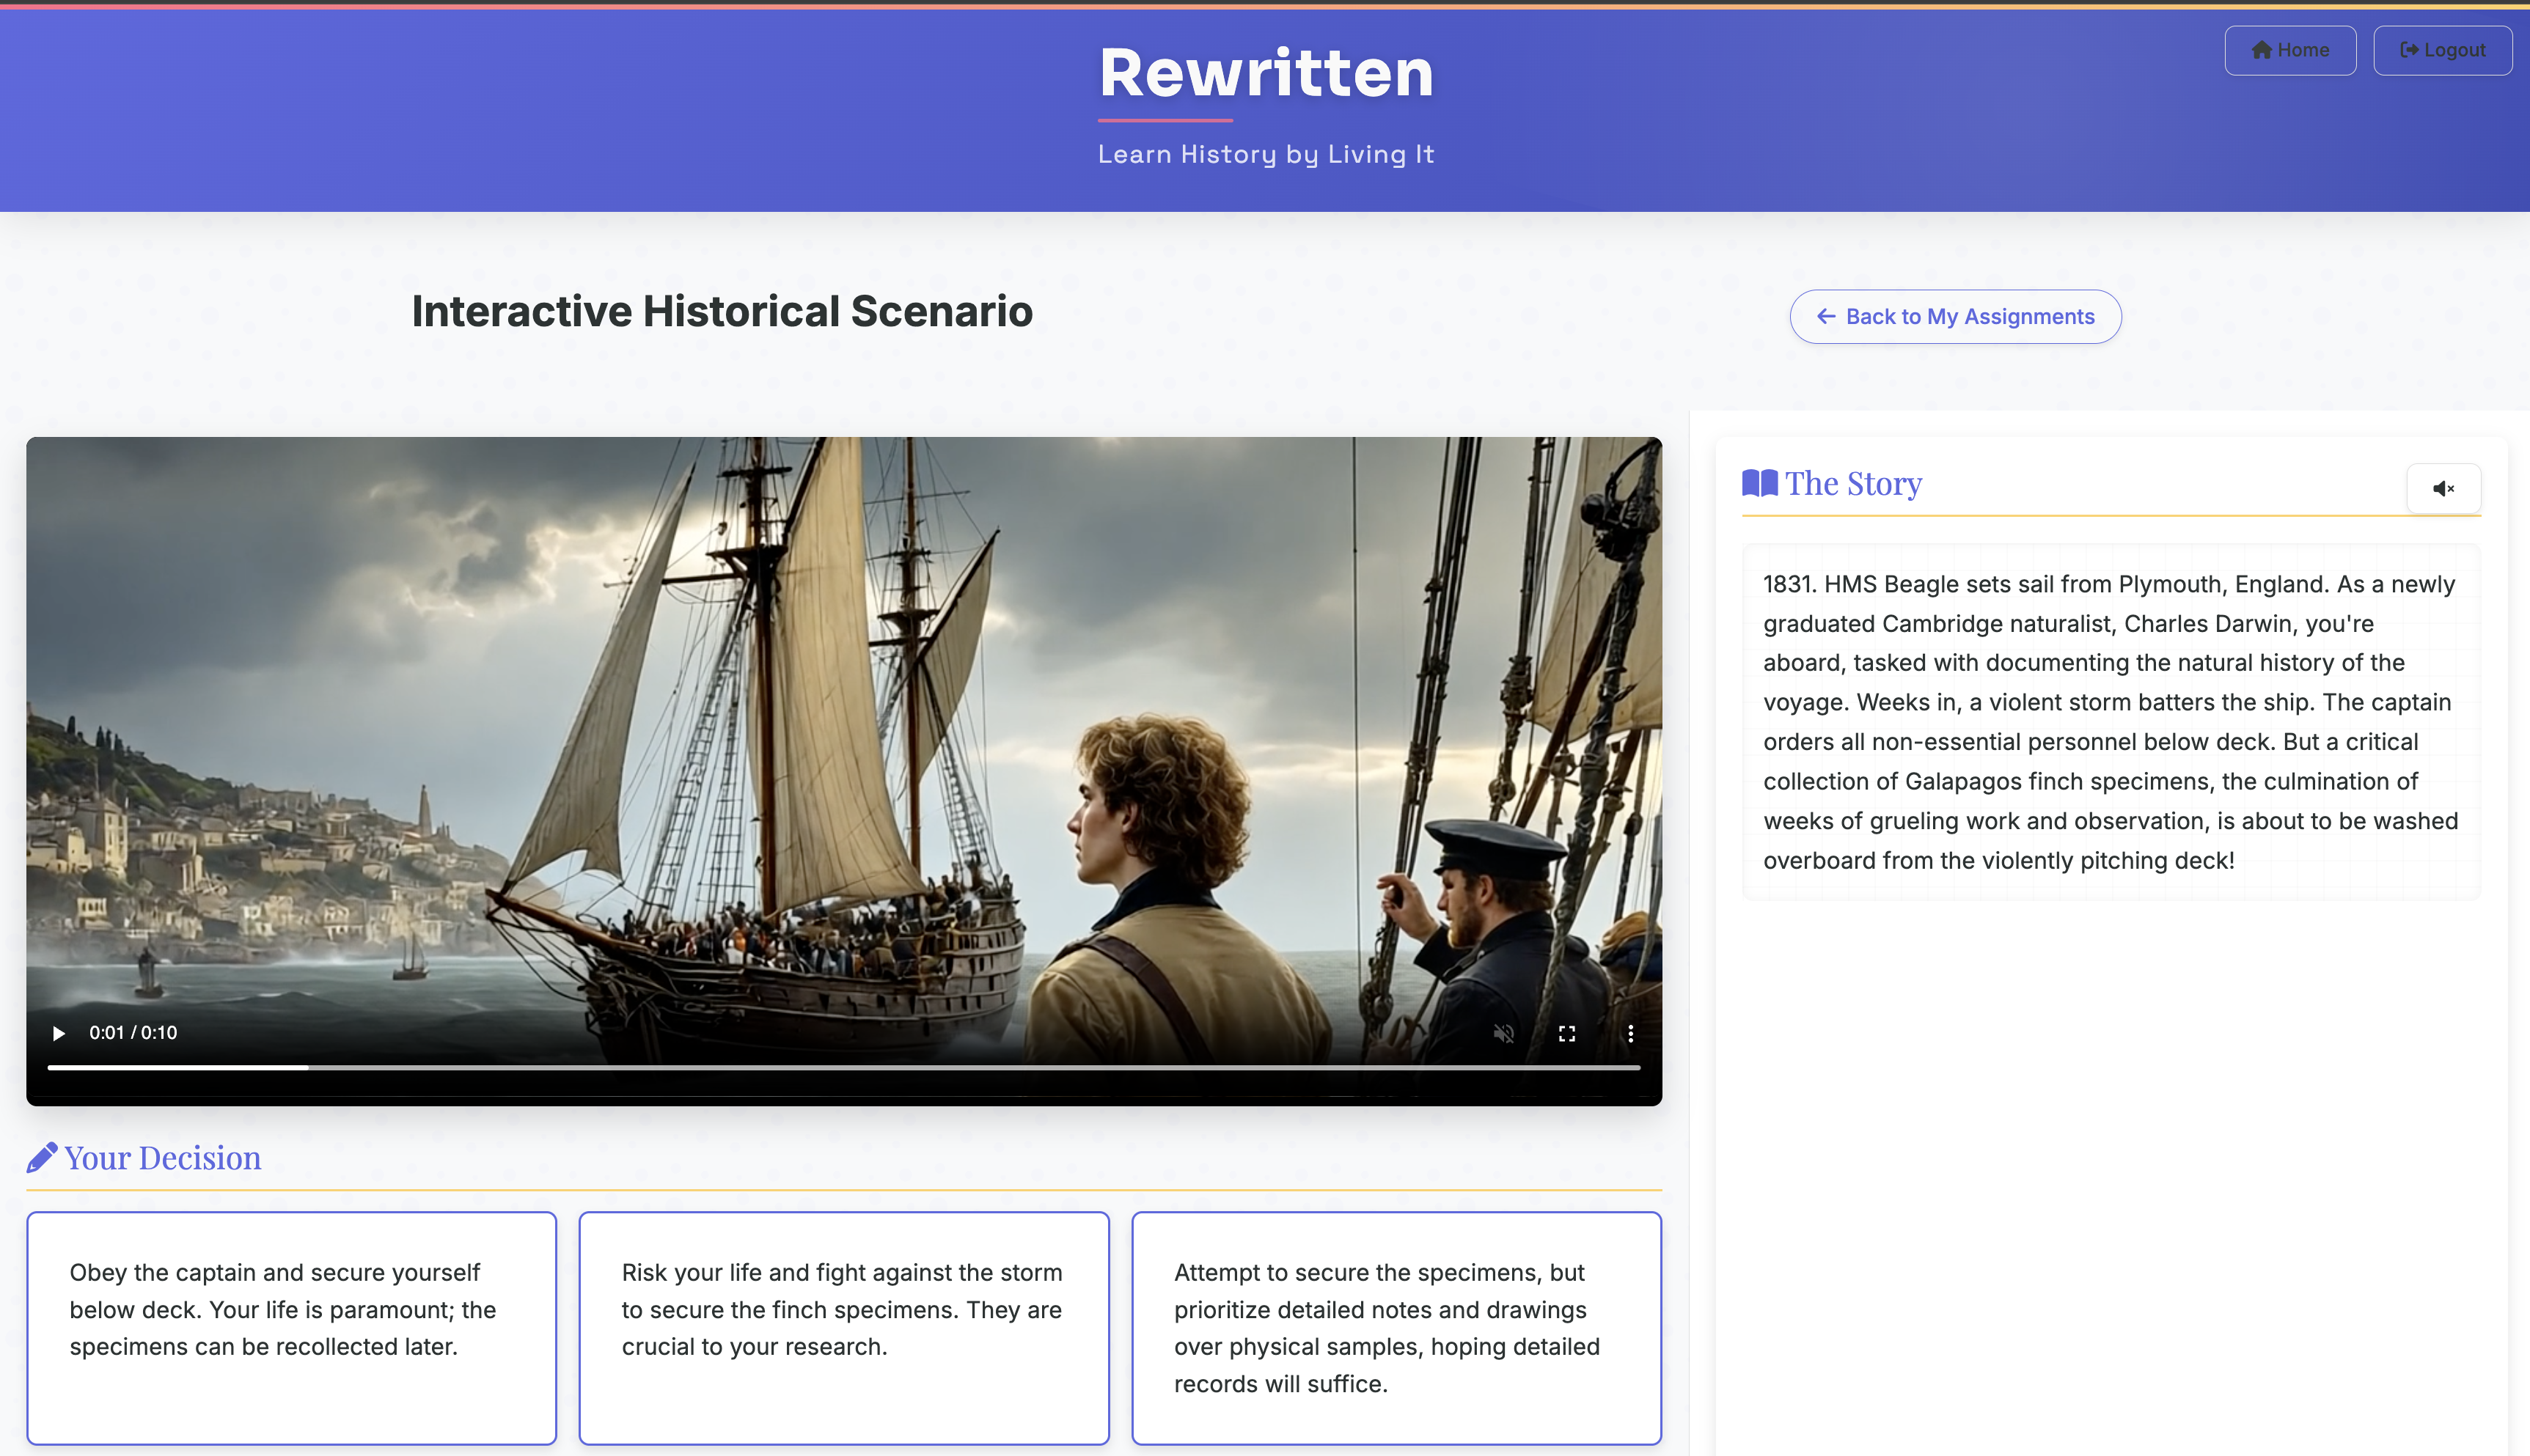Viewport: 2530px width, 1456px height.
Task: Choose 'Obey the captain' decision card
Action: click(291, 1327)
